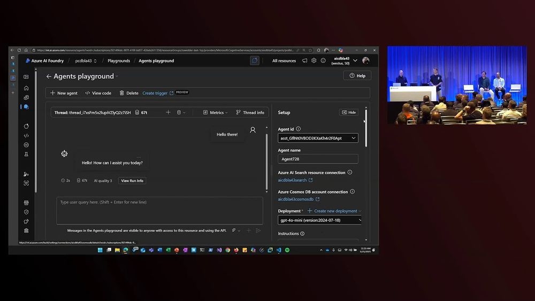Open the gpt-4o-mini deployment dropdown
The height and width of the screenshot is (301, 535).
[x=320, y=220]
